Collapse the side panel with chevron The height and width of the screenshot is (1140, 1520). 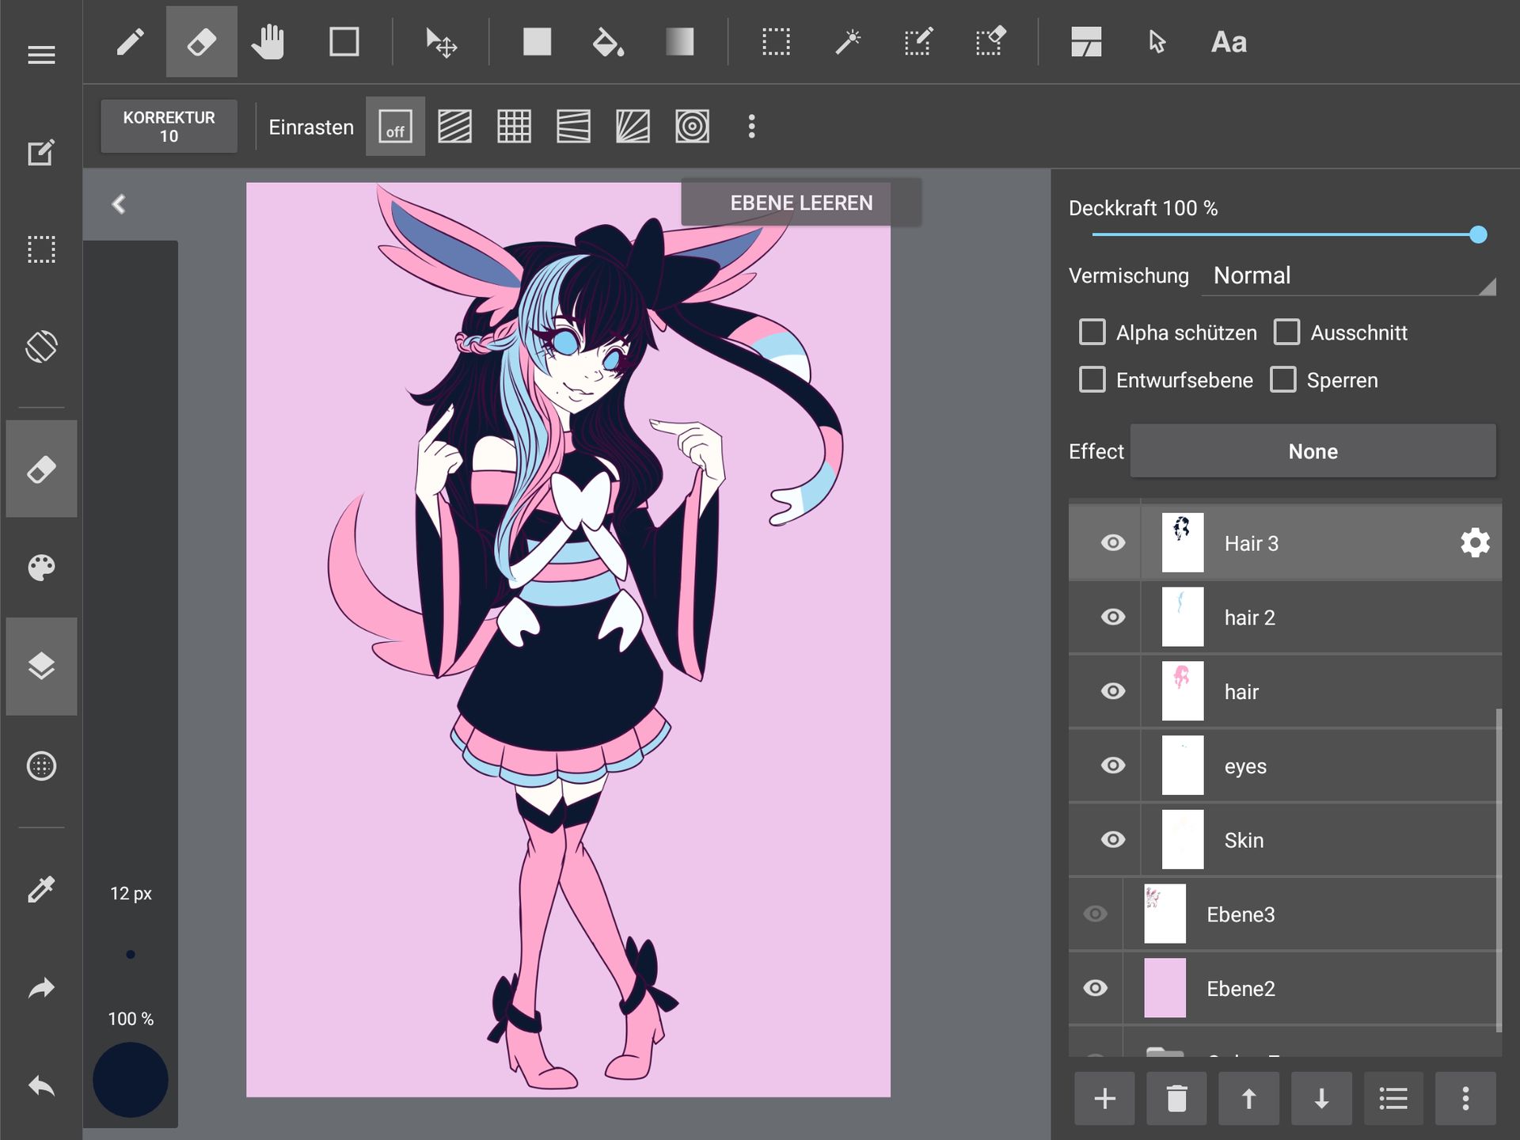119,204
